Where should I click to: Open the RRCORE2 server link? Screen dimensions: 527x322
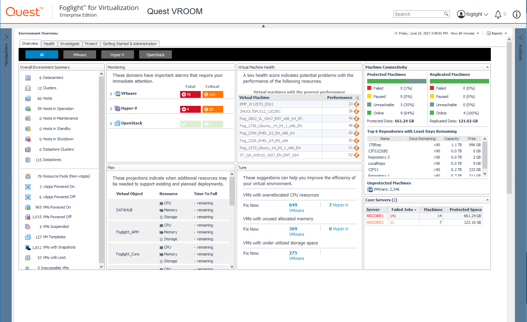pyautogui.click(x=375, y=222)
